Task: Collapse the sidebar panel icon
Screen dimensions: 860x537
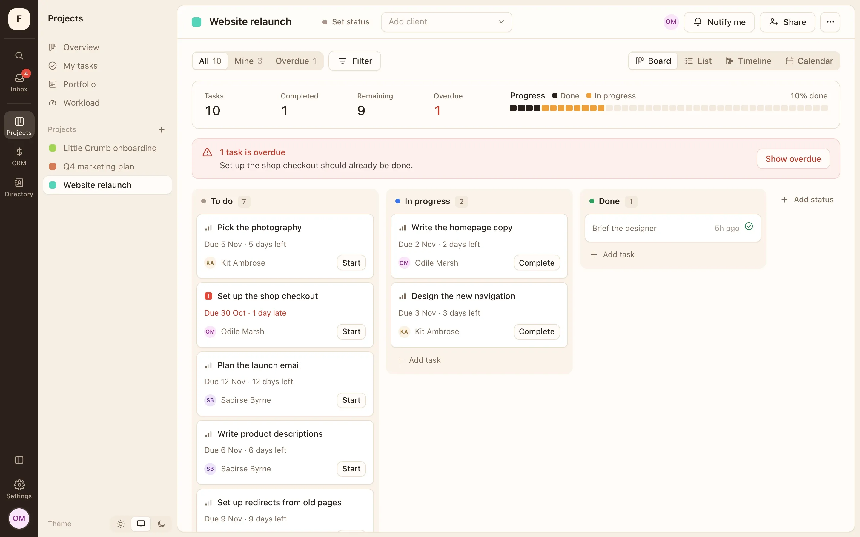Action: click(x=19, y=460)
